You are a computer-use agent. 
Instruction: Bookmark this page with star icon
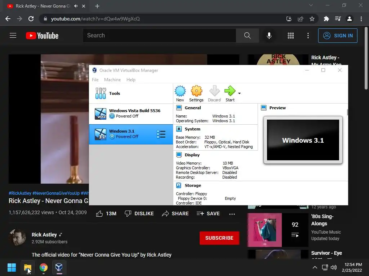click(312, 19)
